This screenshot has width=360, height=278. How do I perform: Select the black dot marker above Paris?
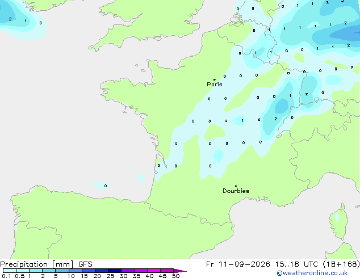pos(215,79)
